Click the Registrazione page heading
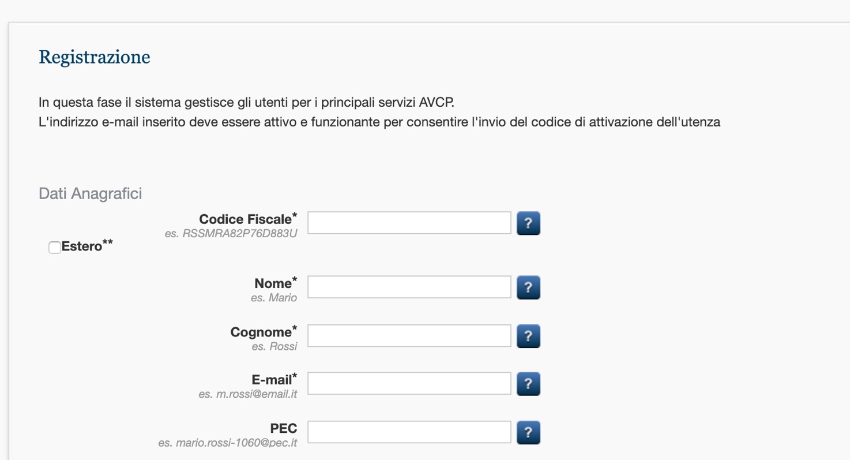The width and height of the screenshot is (850, 460). point(95,57)
